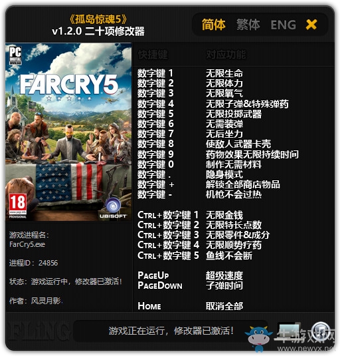Click the author name 风灵月影

pos(46,301)
